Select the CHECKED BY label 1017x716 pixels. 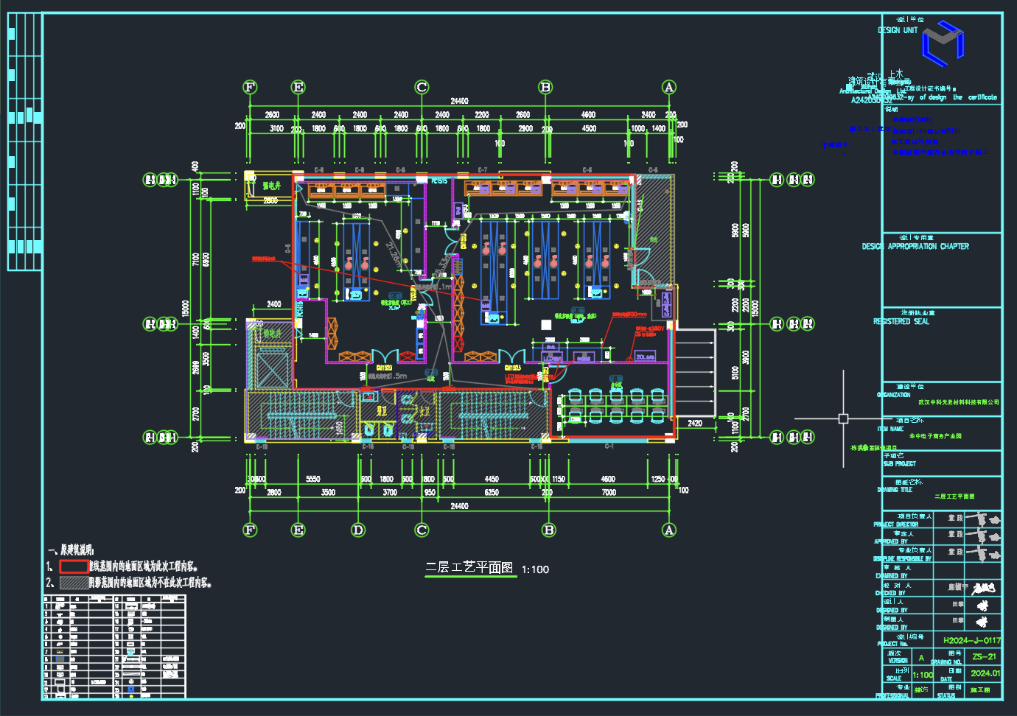(890, 593)
